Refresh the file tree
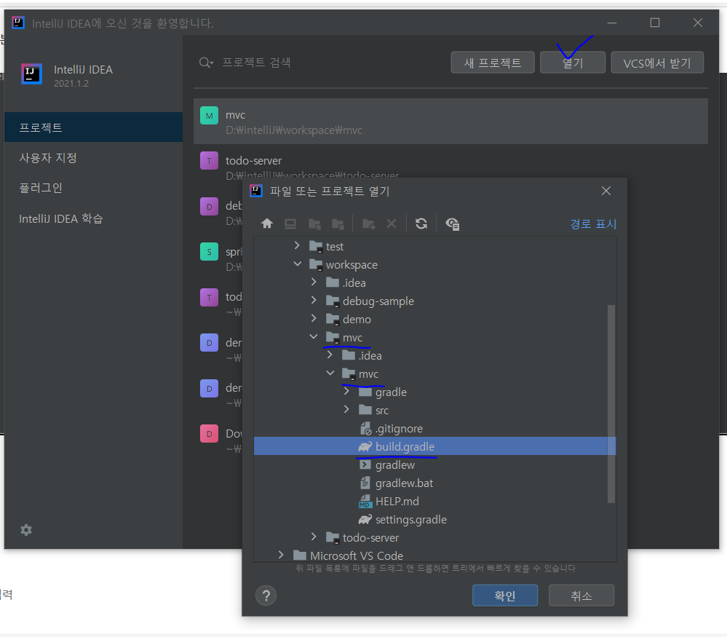Screen dimensions: 727x637 421,223
